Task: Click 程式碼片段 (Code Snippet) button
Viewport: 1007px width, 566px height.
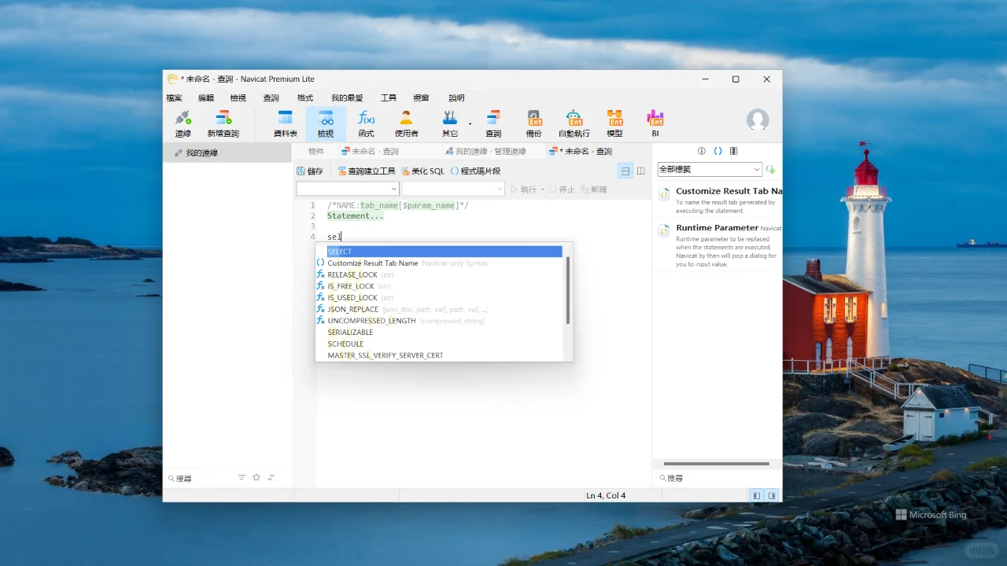Action: point(475,171)
